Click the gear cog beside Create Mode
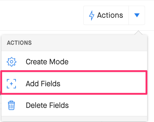The image size is (154, 122). 11,62
